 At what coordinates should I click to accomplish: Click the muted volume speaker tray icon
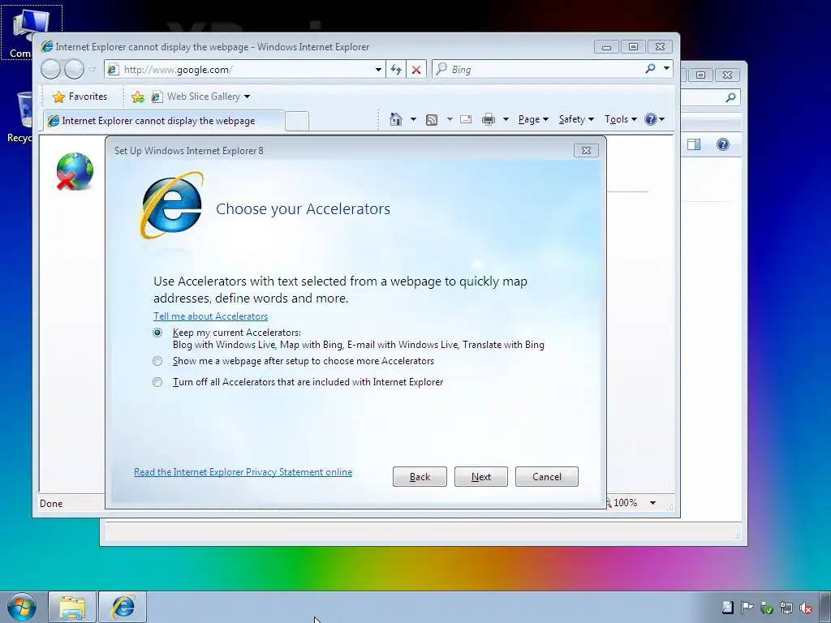point(806,608)
